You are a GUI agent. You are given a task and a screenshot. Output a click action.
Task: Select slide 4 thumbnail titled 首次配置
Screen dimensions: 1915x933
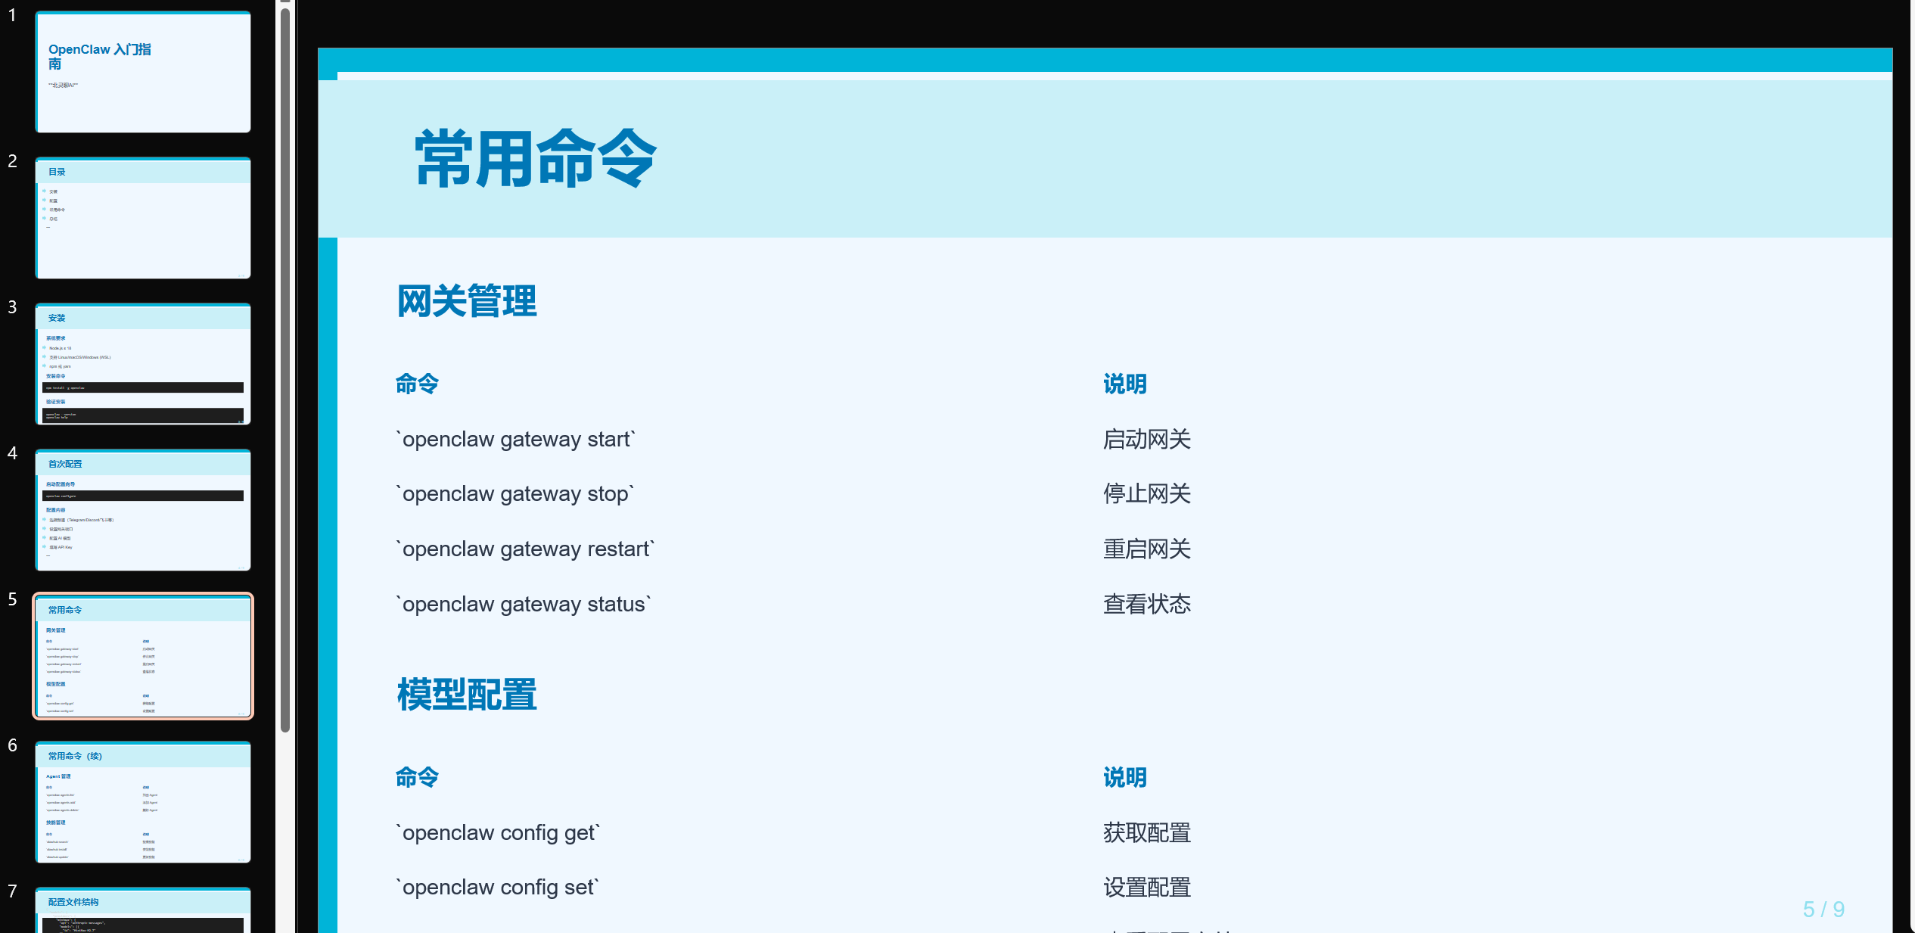click(143, 510)
